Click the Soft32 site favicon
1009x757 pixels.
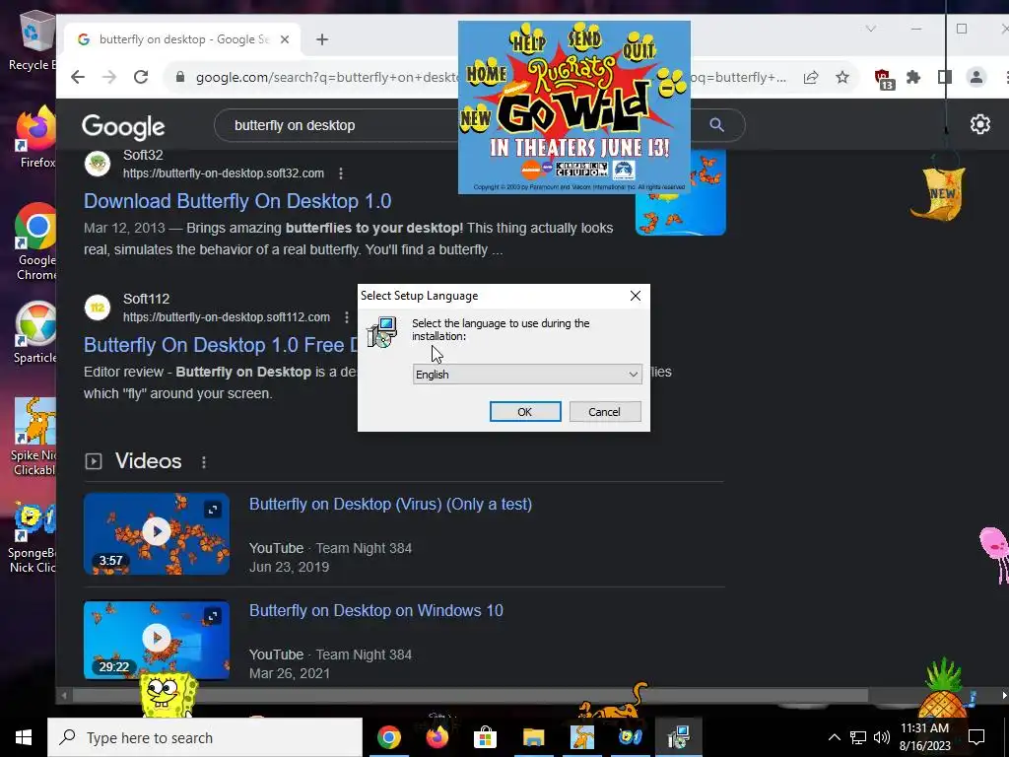[x=98, y=164]
